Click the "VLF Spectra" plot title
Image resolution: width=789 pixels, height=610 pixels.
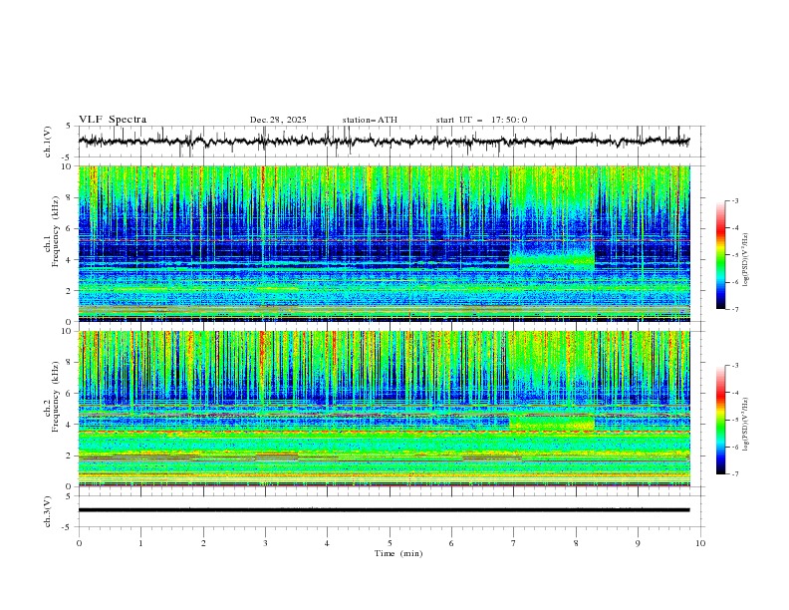click(113, 120)
